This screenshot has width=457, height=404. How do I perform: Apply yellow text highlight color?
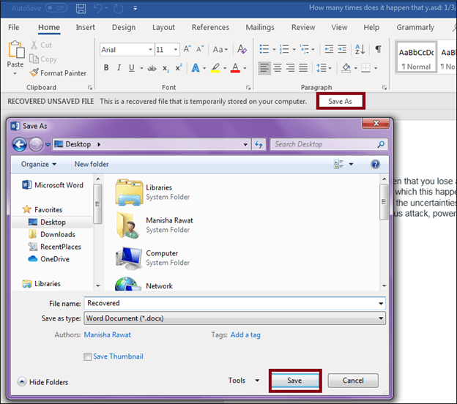pos(215,68)
